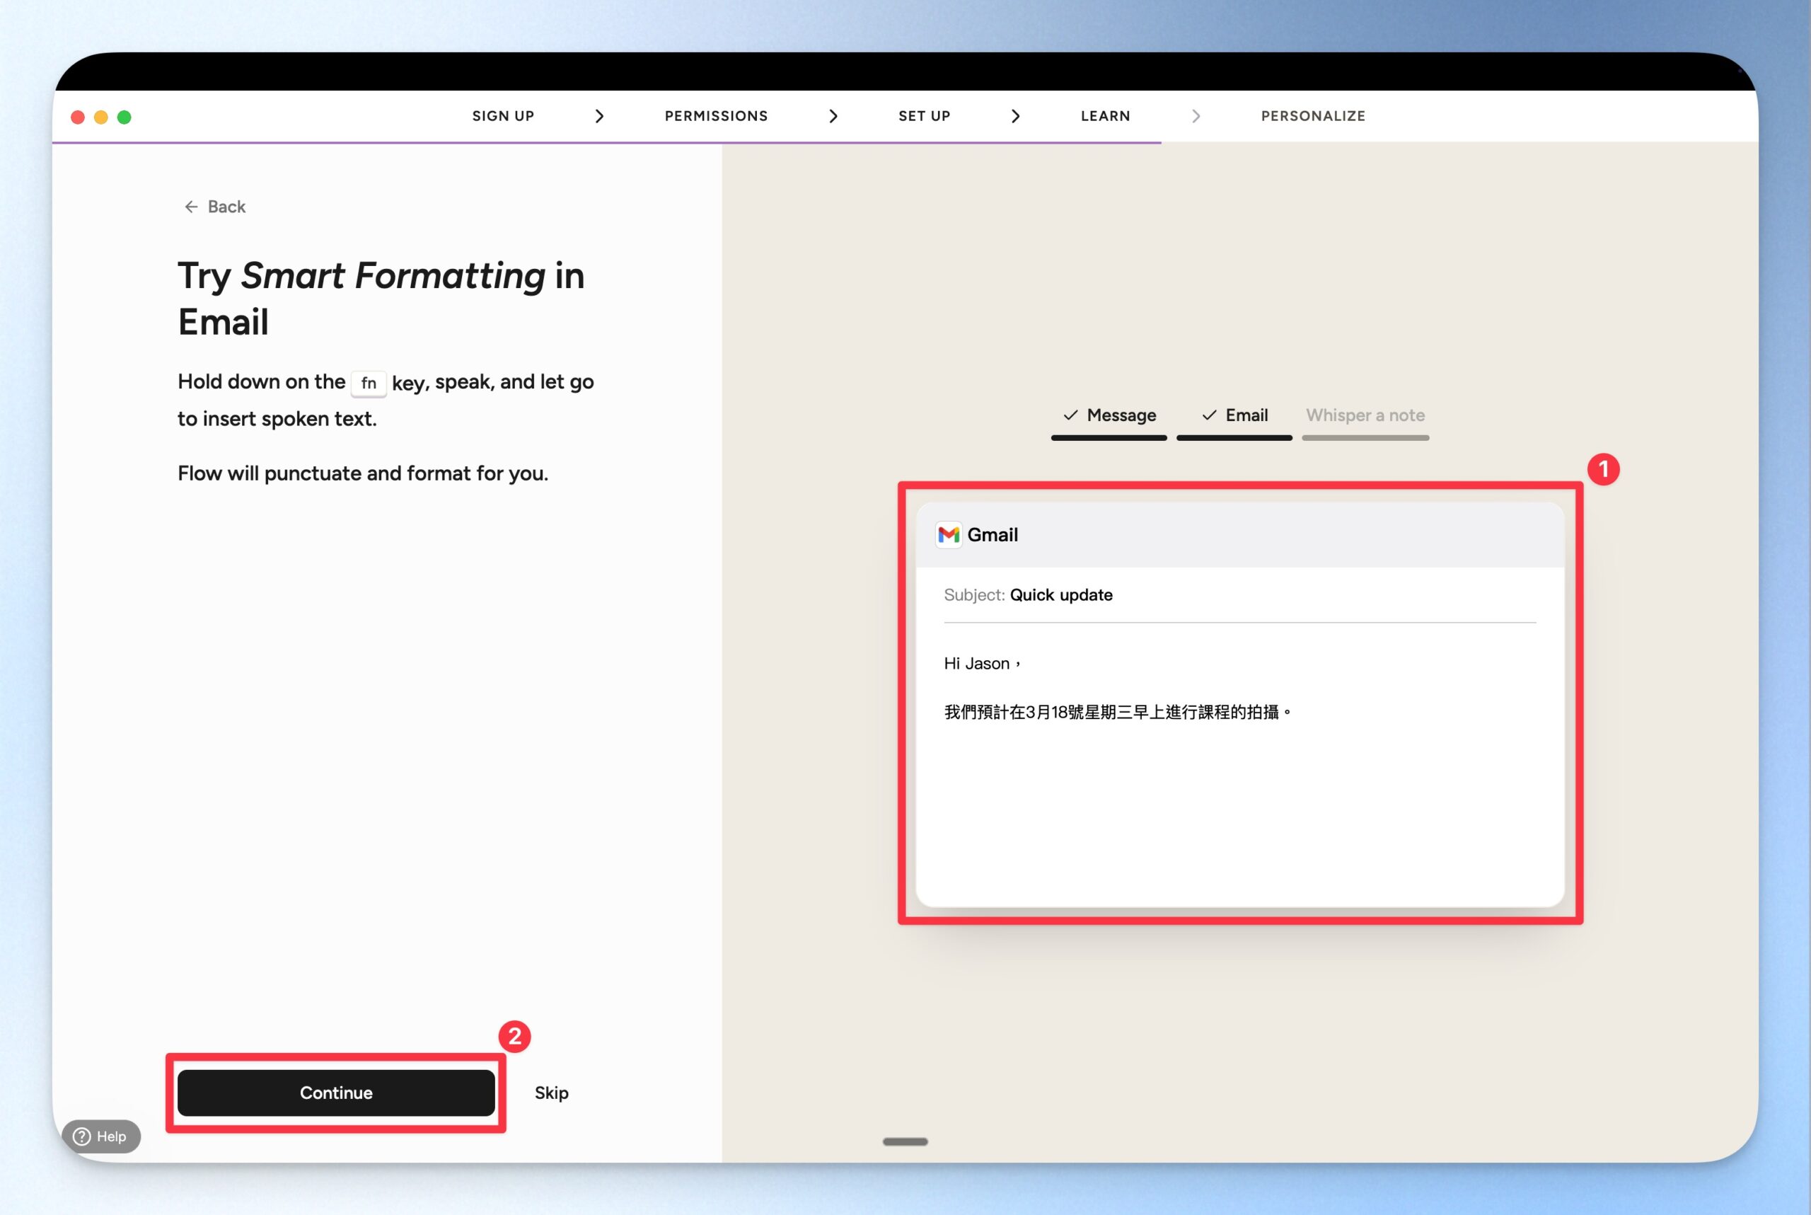
Task: Click the fn key badge
Action: click(368, 383)
